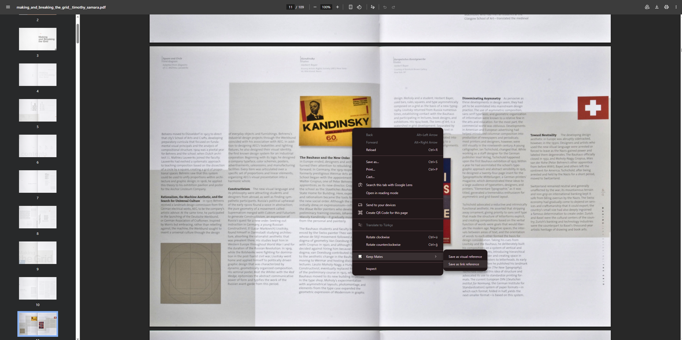Image resolution: width=682 pixels, height=340 pixels.
Task: Toggle the sidebar hamburger menu
Action: (x=8, y=7)
